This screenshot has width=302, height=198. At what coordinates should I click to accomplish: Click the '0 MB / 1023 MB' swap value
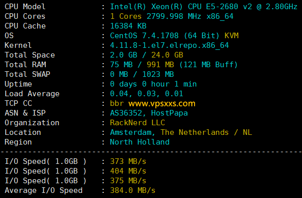pos(142,74)
